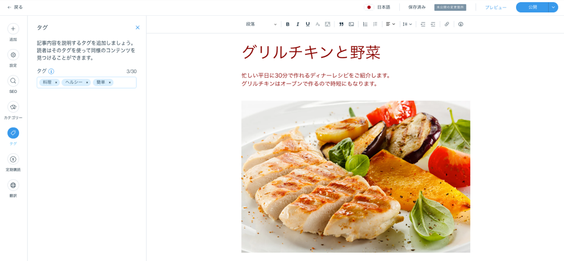Open the 翻訳 translation panel

click(x=14, y=188)
